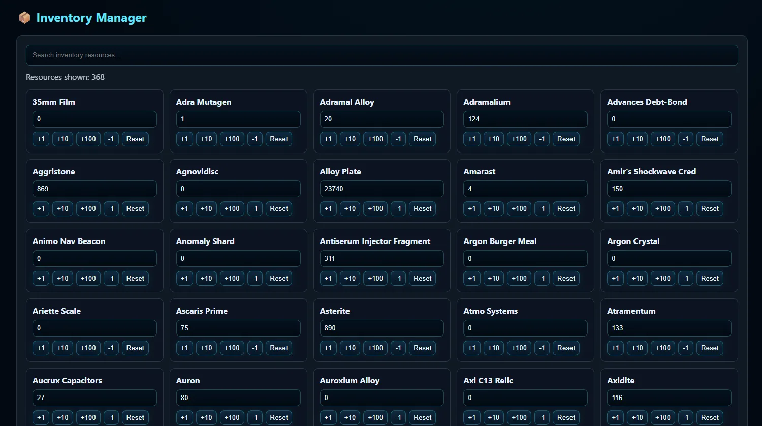This screenshot has height=426, width=762.
Task: Click the Axidite quantity input
Action: (x=669, y=398)
